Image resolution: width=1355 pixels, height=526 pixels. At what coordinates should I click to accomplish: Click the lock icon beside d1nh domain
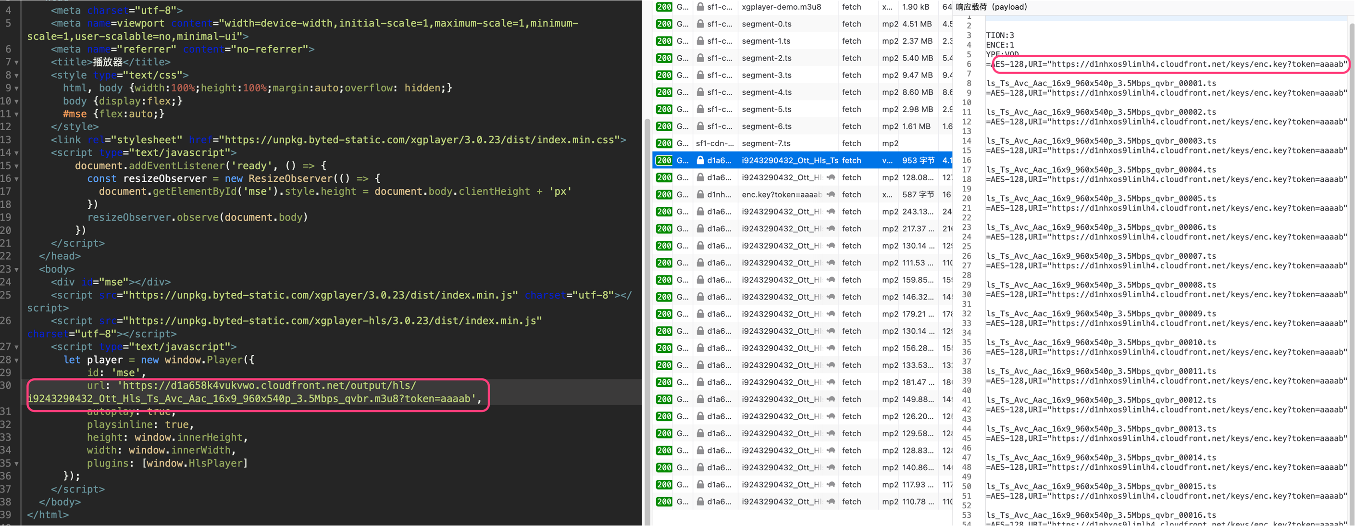click(x=700, y=195)
